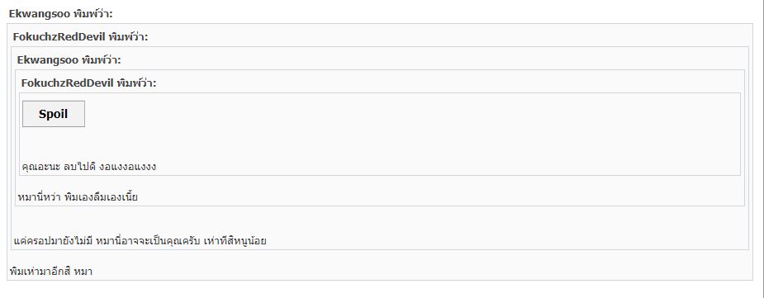Click FokuchzRedDevil name in second-level quote header
The image size is (764, 298).
(x=60, y=37)
